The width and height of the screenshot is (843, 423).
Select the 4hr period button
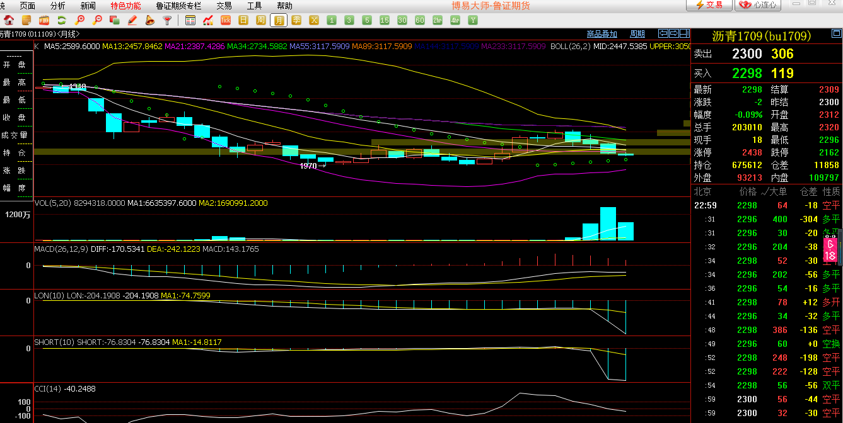[x=455, y=20]
